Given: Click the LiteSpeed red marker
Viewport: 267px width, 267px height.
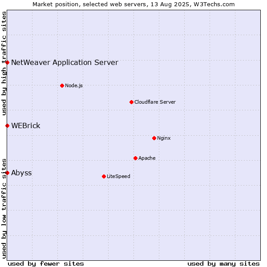Looking at the screenshot, I should [x=104, y=176].
